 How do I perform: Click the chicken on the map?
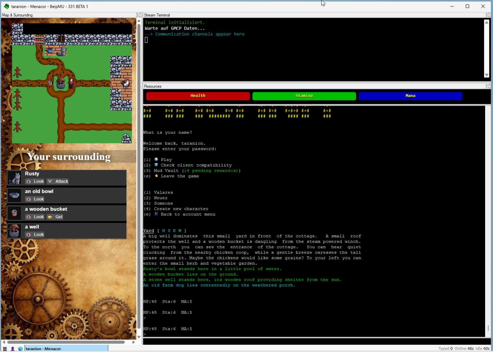tap(126, 83)
